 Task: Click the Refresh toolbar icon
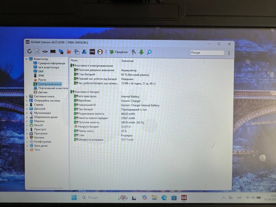point(29,51)
